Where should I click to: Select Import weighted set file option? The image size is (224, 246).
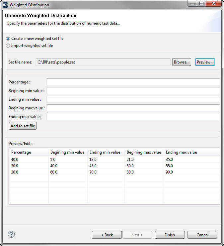click(x=8, y=46)
